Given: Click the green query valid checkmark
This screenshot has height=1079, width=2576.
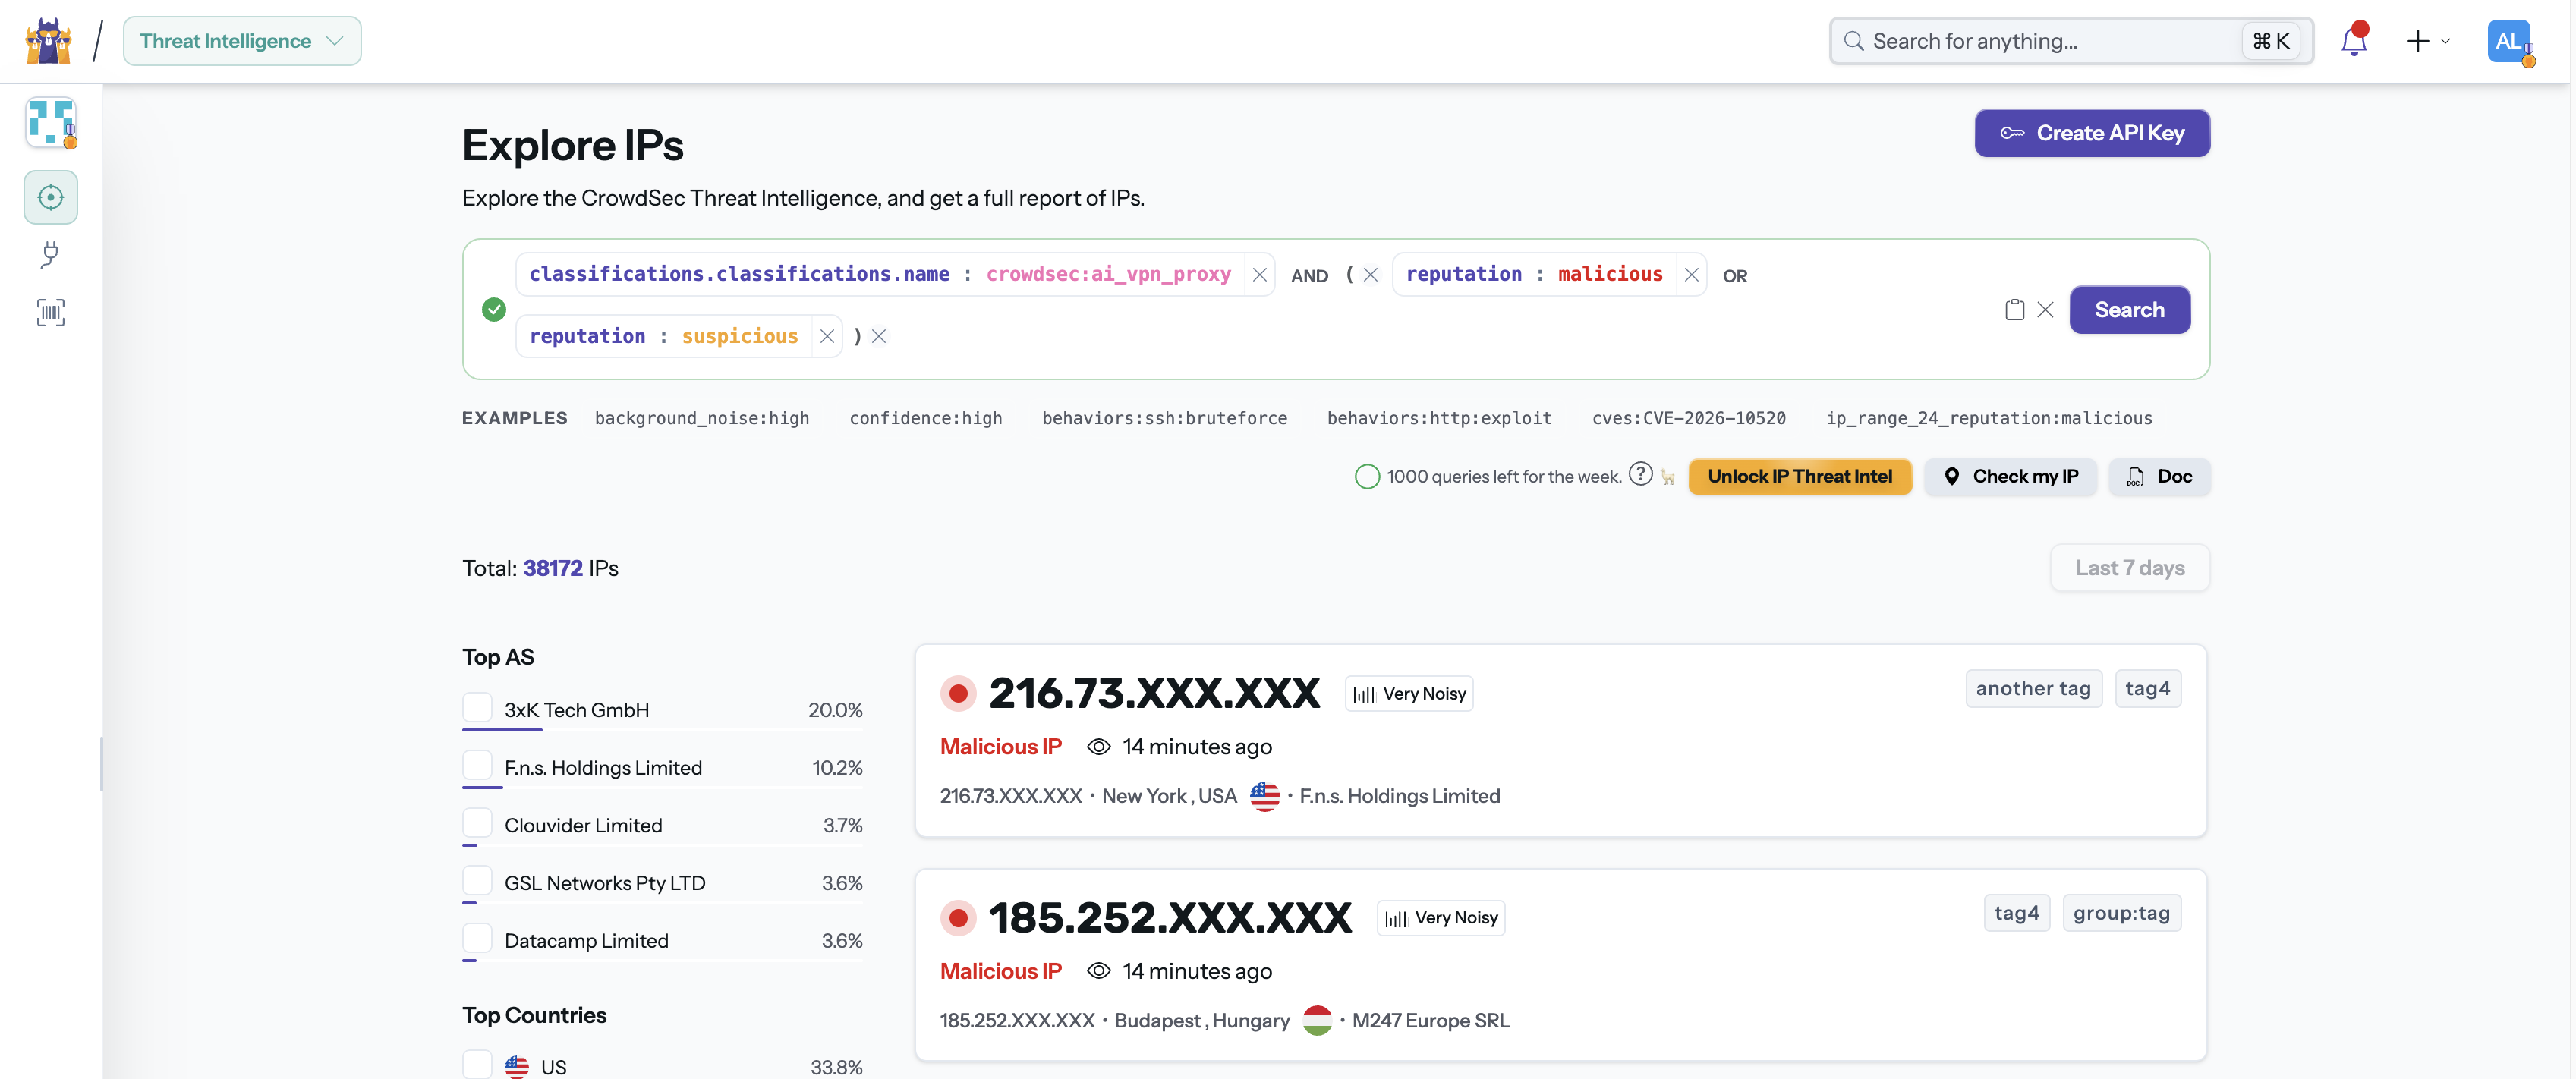Looking at the screenshot, I should 494,309.
